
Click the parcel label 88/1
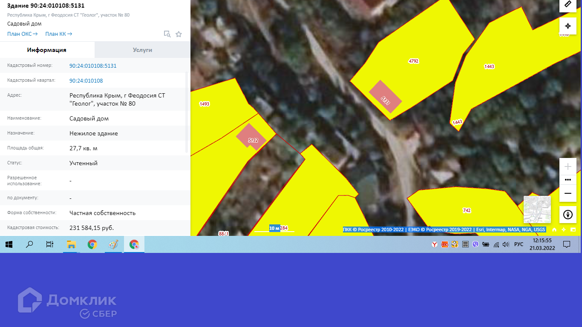click(224, 234)
